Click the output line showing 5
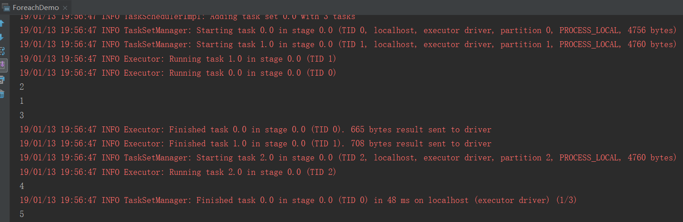Image resolution: width=683 pixels, height=222 pixels. pyautogui.click(x=22, y=214)
